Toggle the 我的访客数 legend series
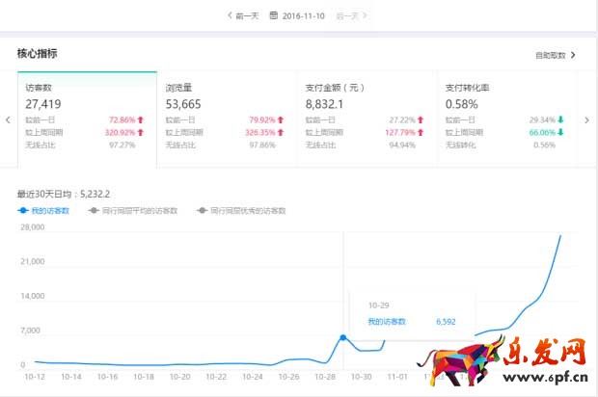 (44, 209)
